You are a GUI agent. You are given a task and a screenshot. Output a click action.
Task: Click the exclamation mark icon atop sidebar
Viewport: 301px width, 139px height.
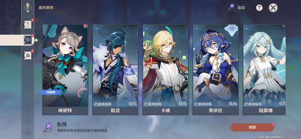coord(28,8)
